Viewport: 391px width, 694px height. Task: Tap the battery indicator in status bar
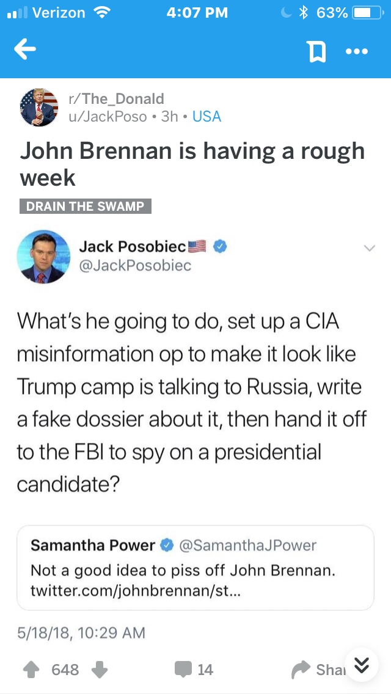coord(365,12)
